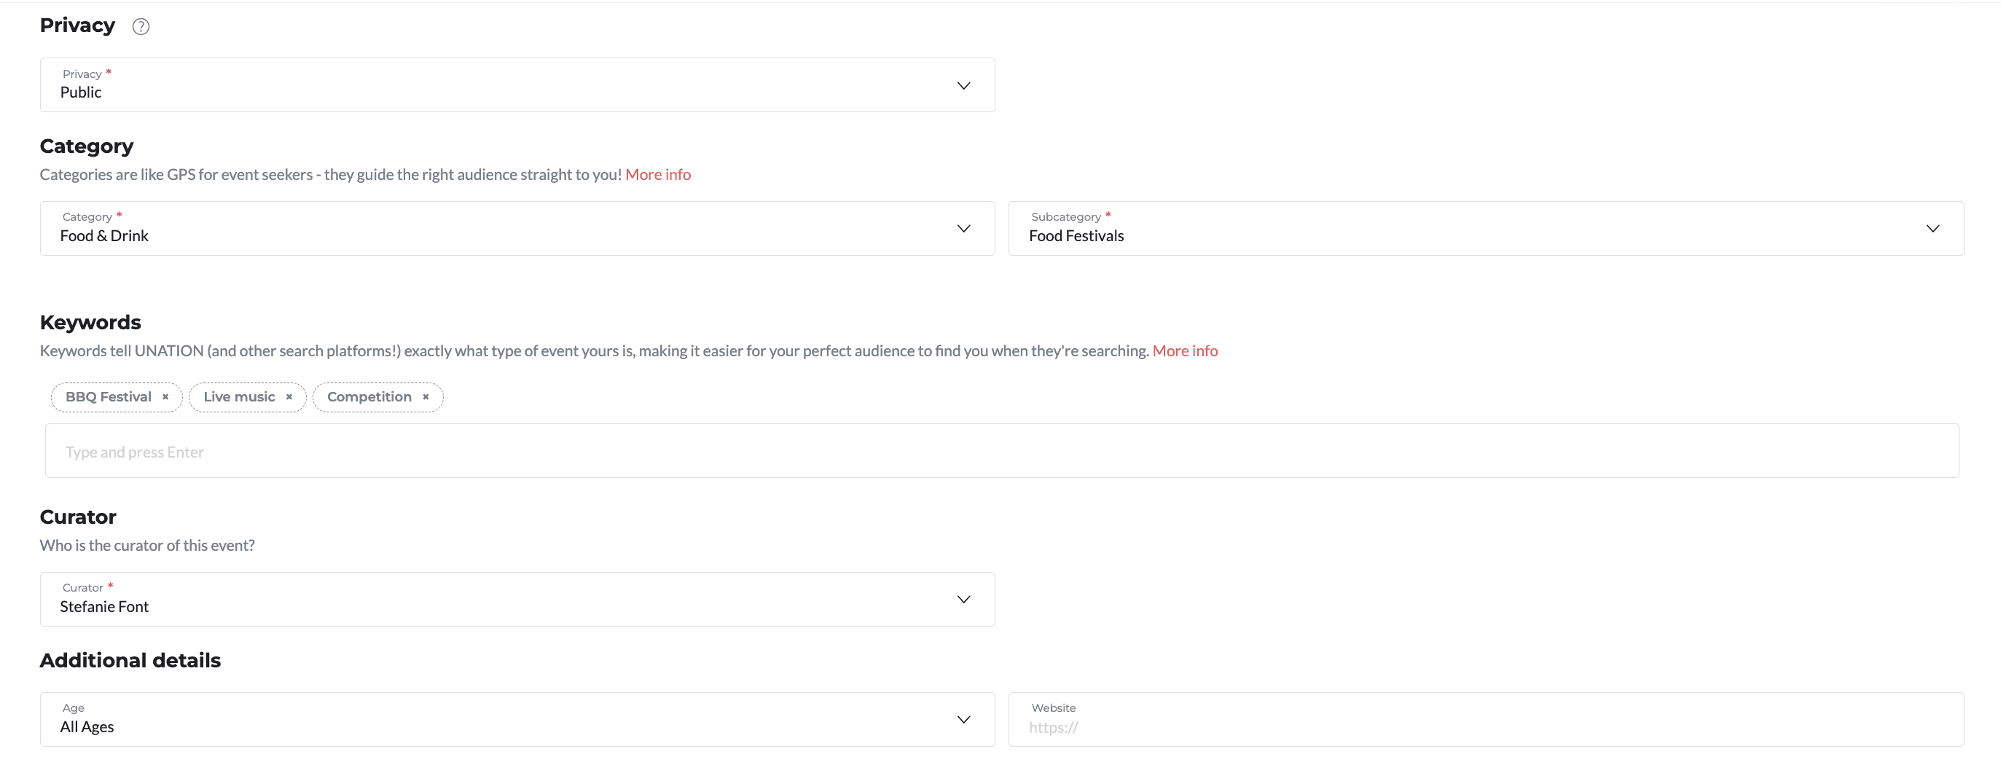Open the Privacy dropdown set to Public
2001x765 pixels.
517,85
